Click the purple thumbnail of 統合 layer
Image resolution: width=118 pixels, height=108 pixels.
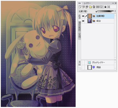tap(90, 21)
